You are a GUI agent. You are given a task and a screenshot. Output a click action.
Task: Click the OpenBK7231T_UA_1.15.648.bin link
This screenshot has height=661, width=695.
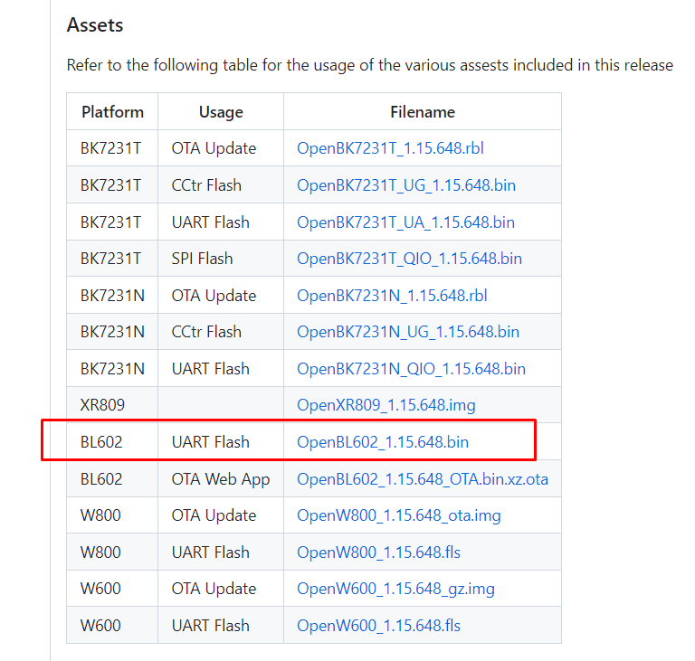(x=405, y=222)
